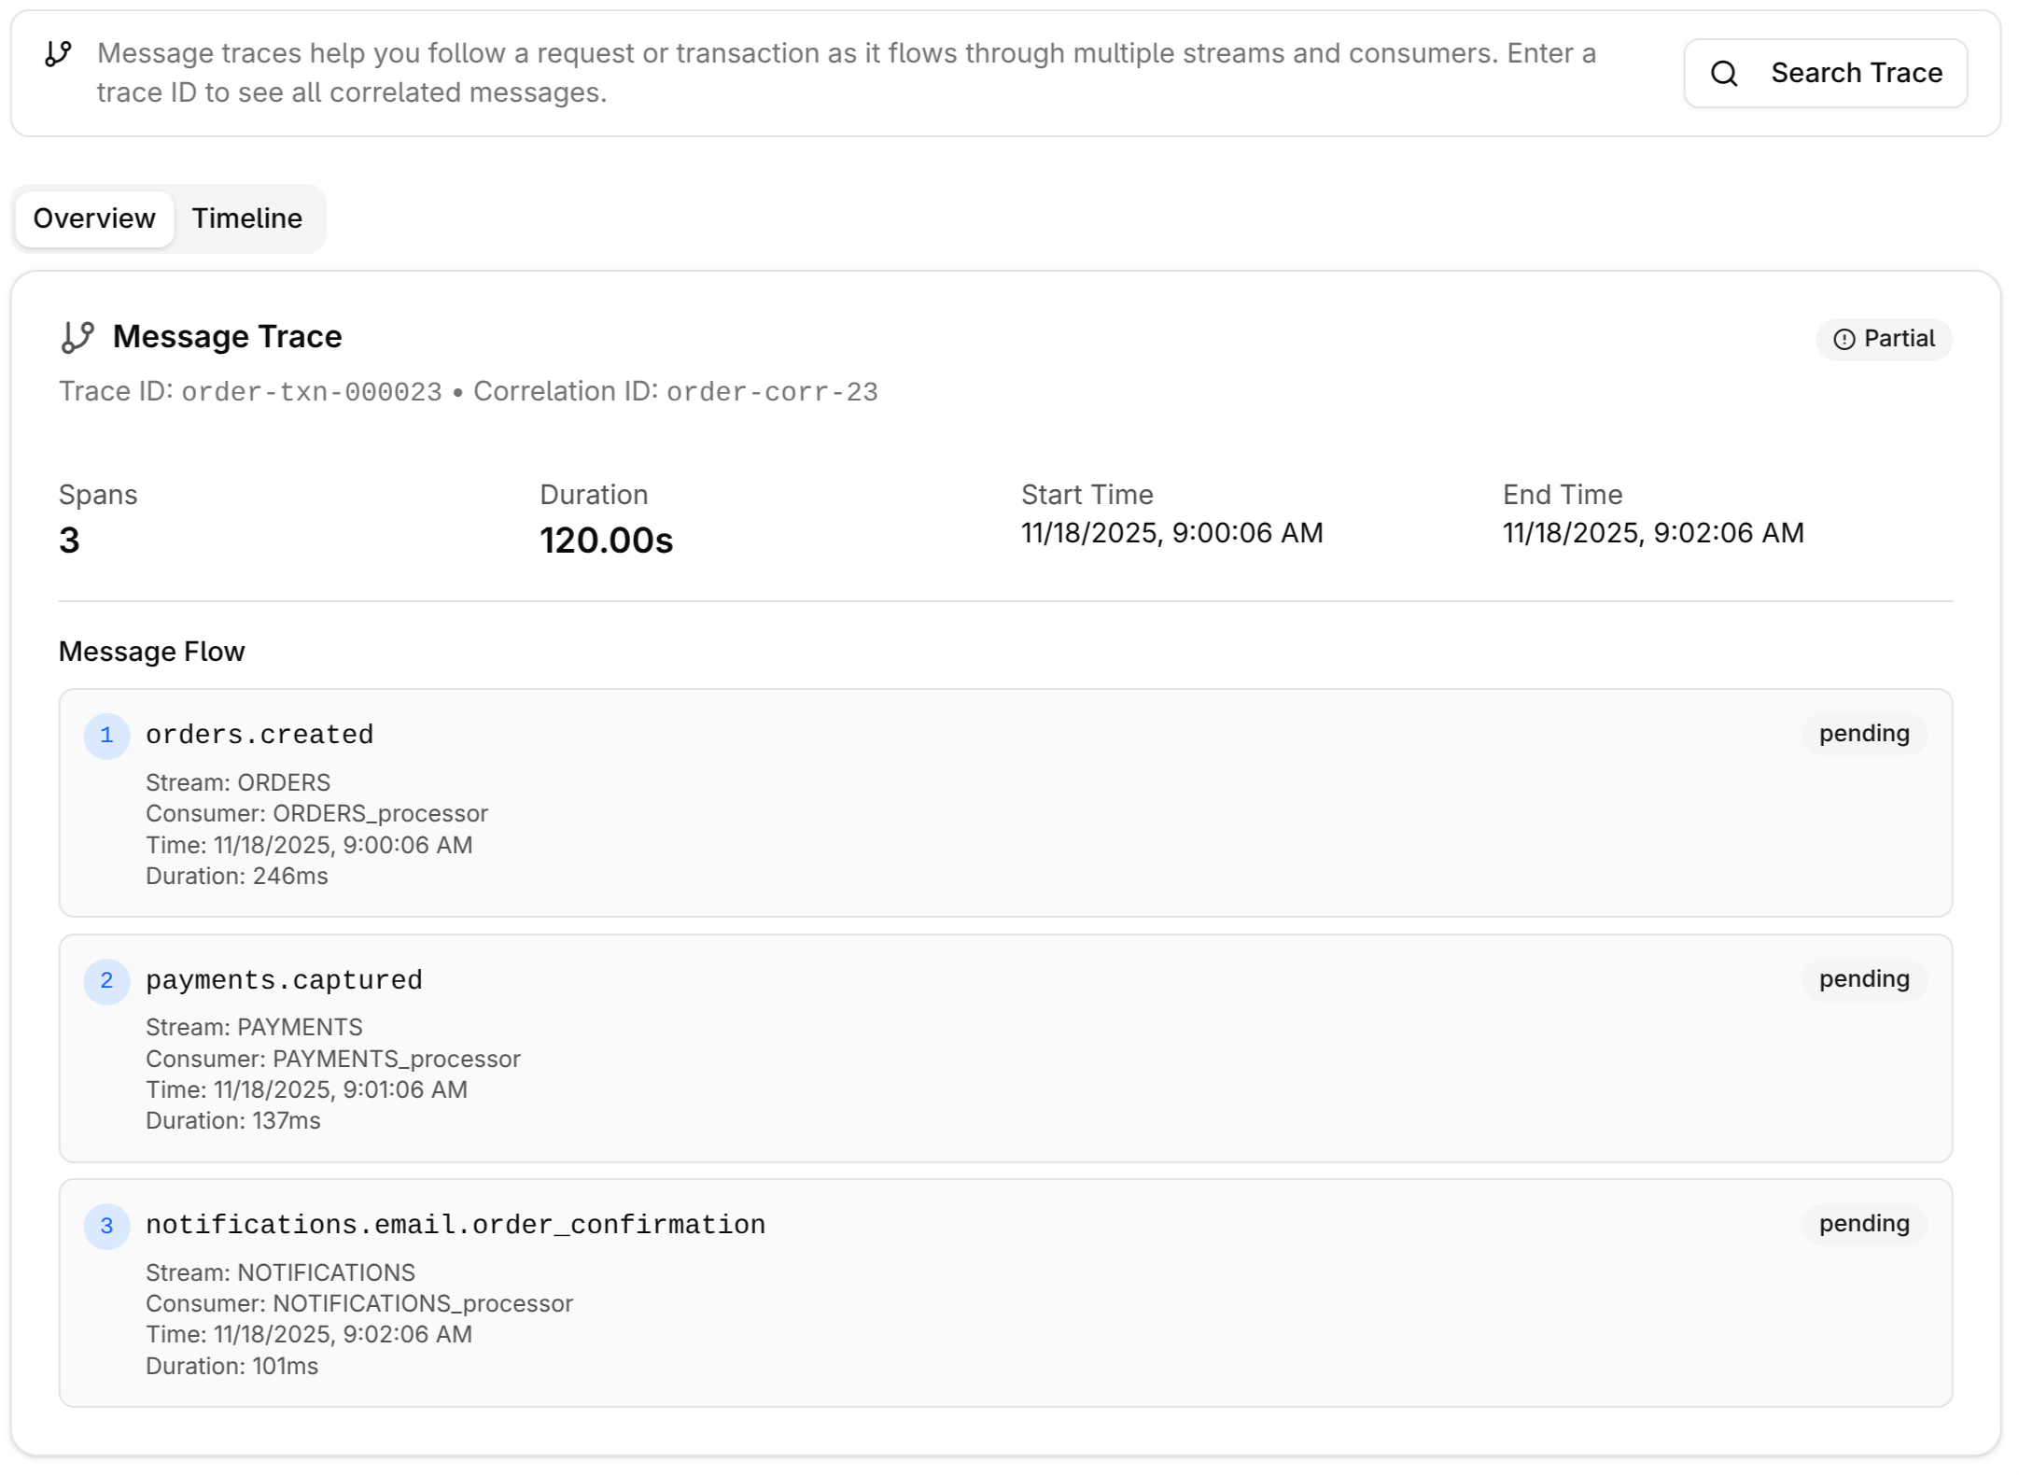Click the numbered badge 1 for orders.created
The width and height of the screenshot is (2019, 1475).
click(x=107, y=735)
